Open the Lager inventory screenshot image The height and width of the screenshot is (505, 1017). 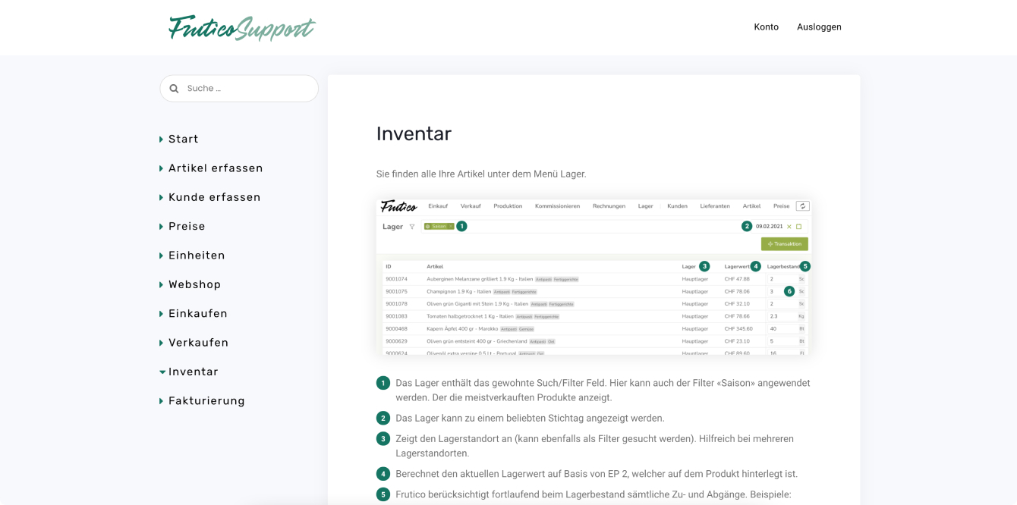594,276
